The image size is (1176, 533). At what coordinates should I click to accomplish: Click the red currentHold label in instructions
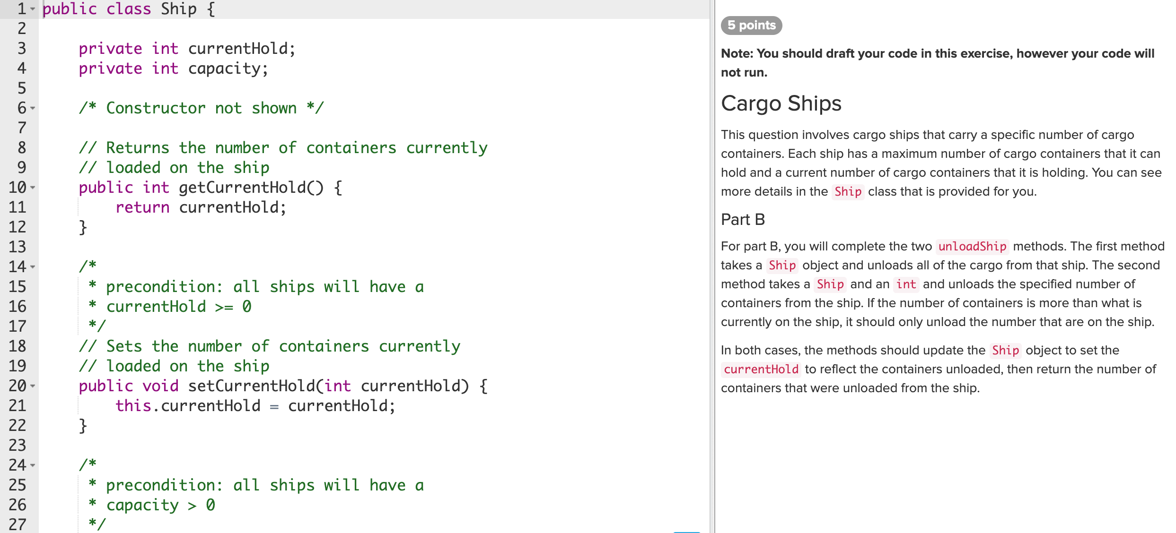[x=761, y=369]
